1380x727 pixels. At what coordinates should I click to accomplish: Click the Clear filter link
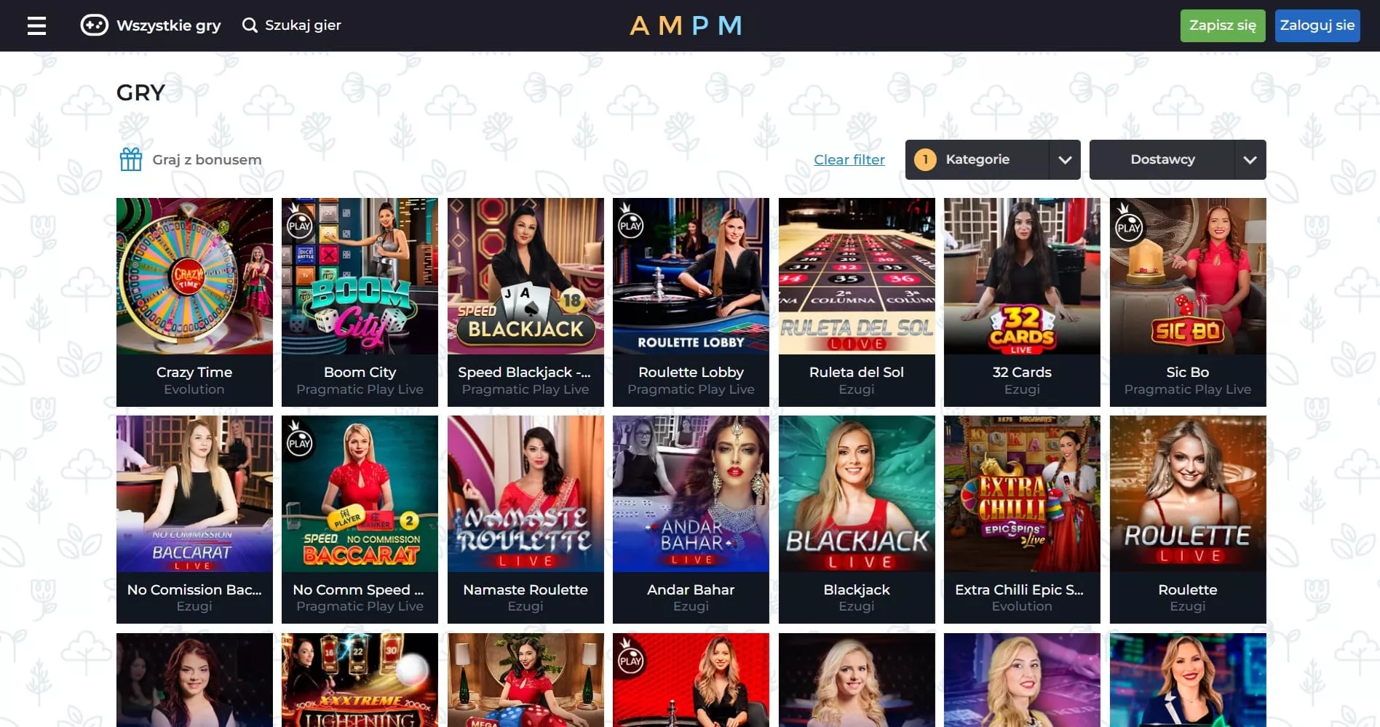point(849,159)
